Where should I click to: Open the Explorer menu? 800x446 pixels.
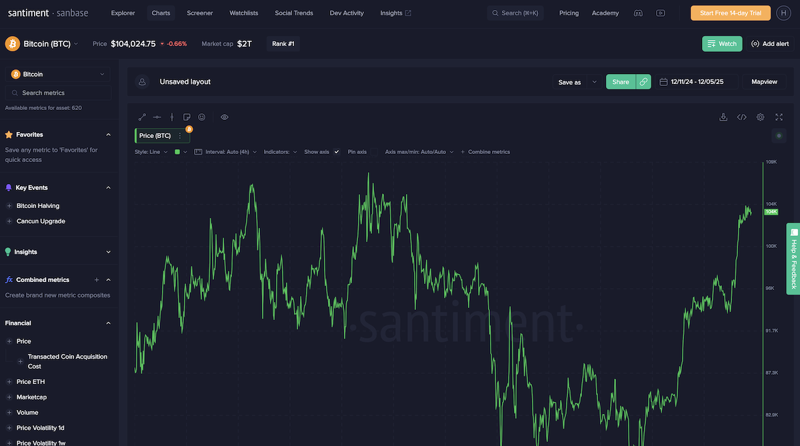[123, 13]
